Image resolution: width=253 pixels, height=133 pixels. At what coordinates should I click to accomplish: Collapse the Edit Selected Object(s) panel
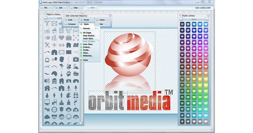110,16
